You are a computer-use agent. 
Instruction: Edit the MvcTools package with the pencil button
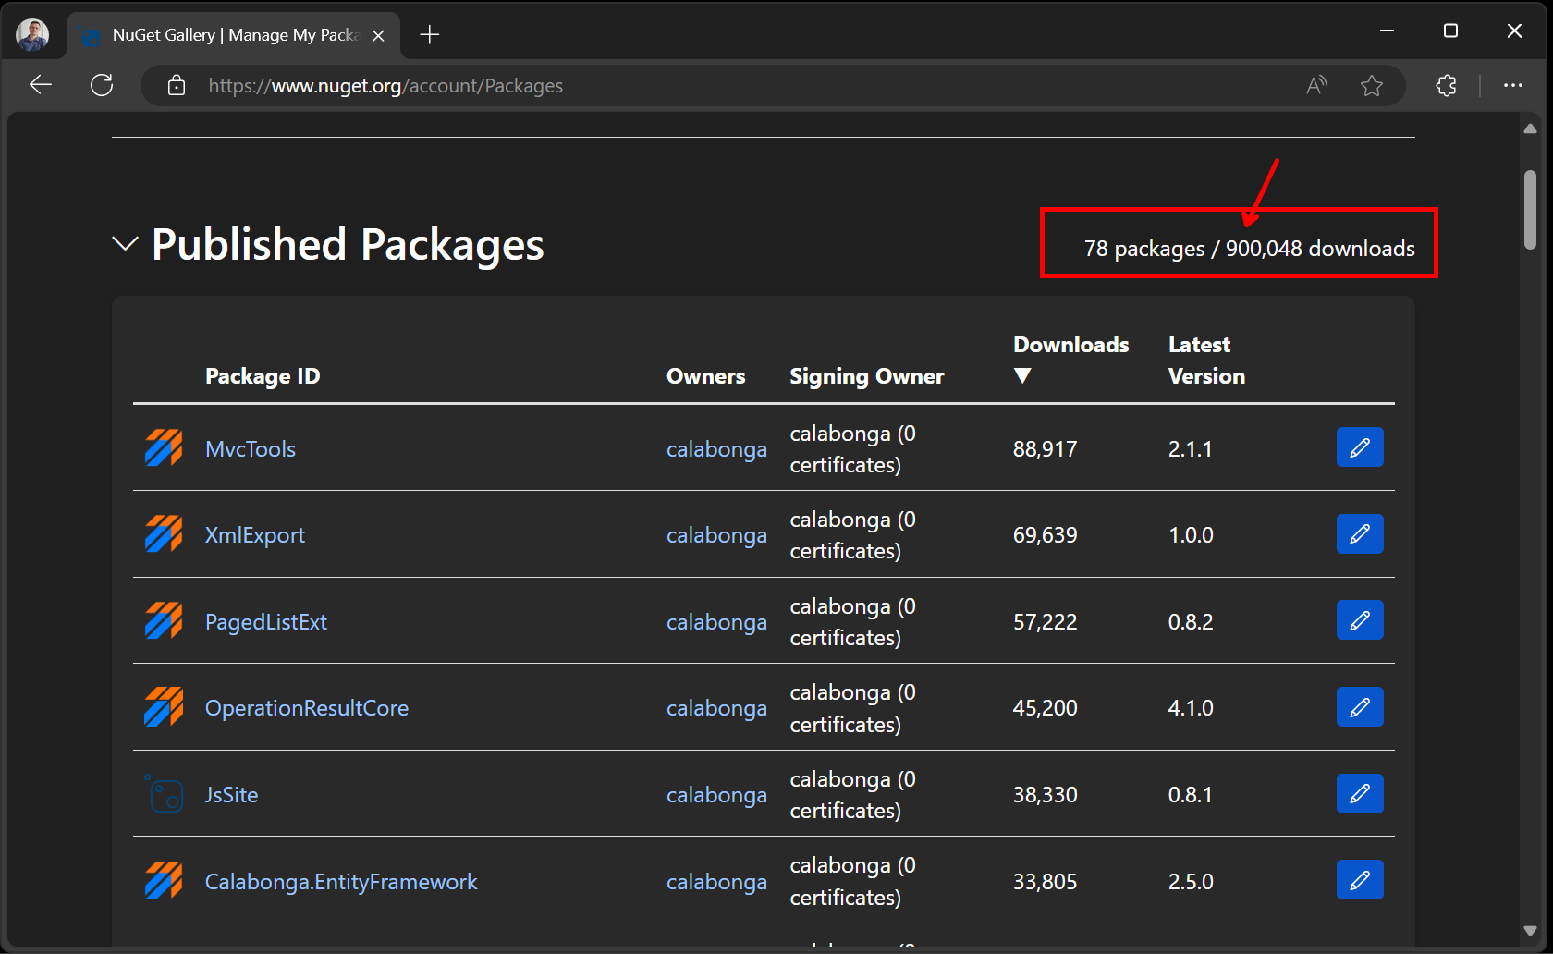[x=1360, y=447]
